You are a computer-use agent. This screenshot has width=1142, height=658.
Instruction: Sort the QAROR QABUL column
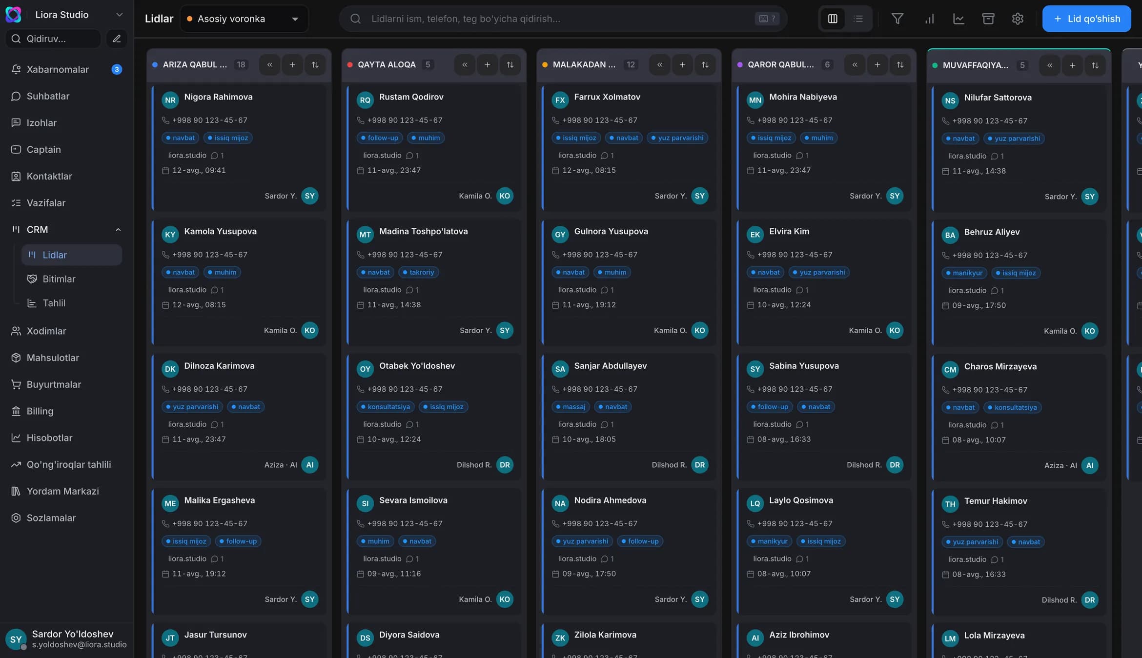[x=900, y=64]
